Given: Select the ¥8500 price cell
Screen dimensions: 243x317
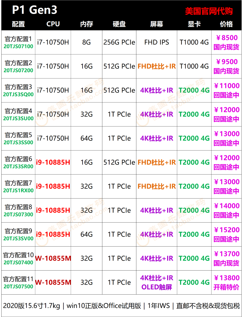Looking at the screenshot, I should click(x=226, y=42).
